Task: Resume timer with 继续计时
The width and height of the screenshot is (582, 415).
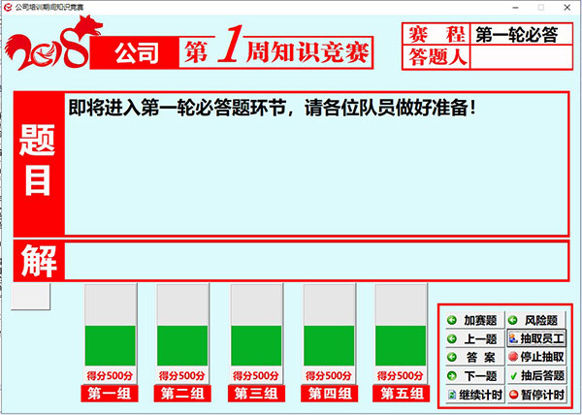Action: [474, 395]
